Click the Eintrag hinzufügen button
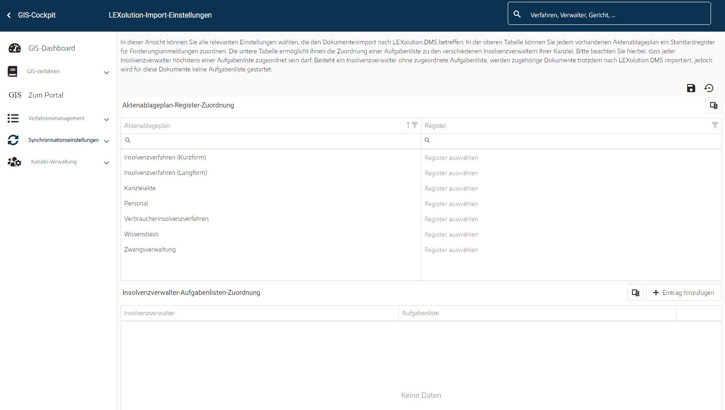 (x=683, y=293)
